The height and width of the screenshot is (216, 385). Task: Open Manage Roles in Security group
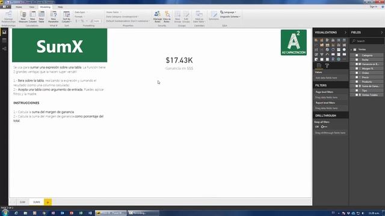(158, 17)
